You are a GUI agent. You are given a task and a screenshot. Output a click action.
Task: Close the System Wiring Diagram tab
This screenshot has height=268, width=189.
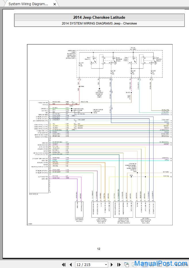tap(55, 4)
